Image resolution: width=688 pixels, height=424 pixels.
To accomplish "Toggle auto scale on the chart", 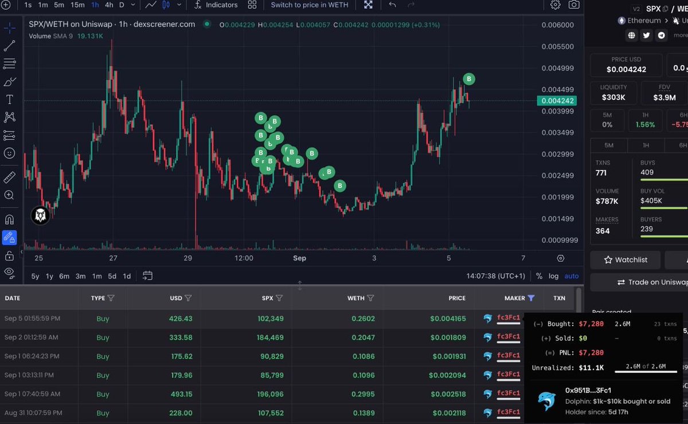I will tap(572, 276).
